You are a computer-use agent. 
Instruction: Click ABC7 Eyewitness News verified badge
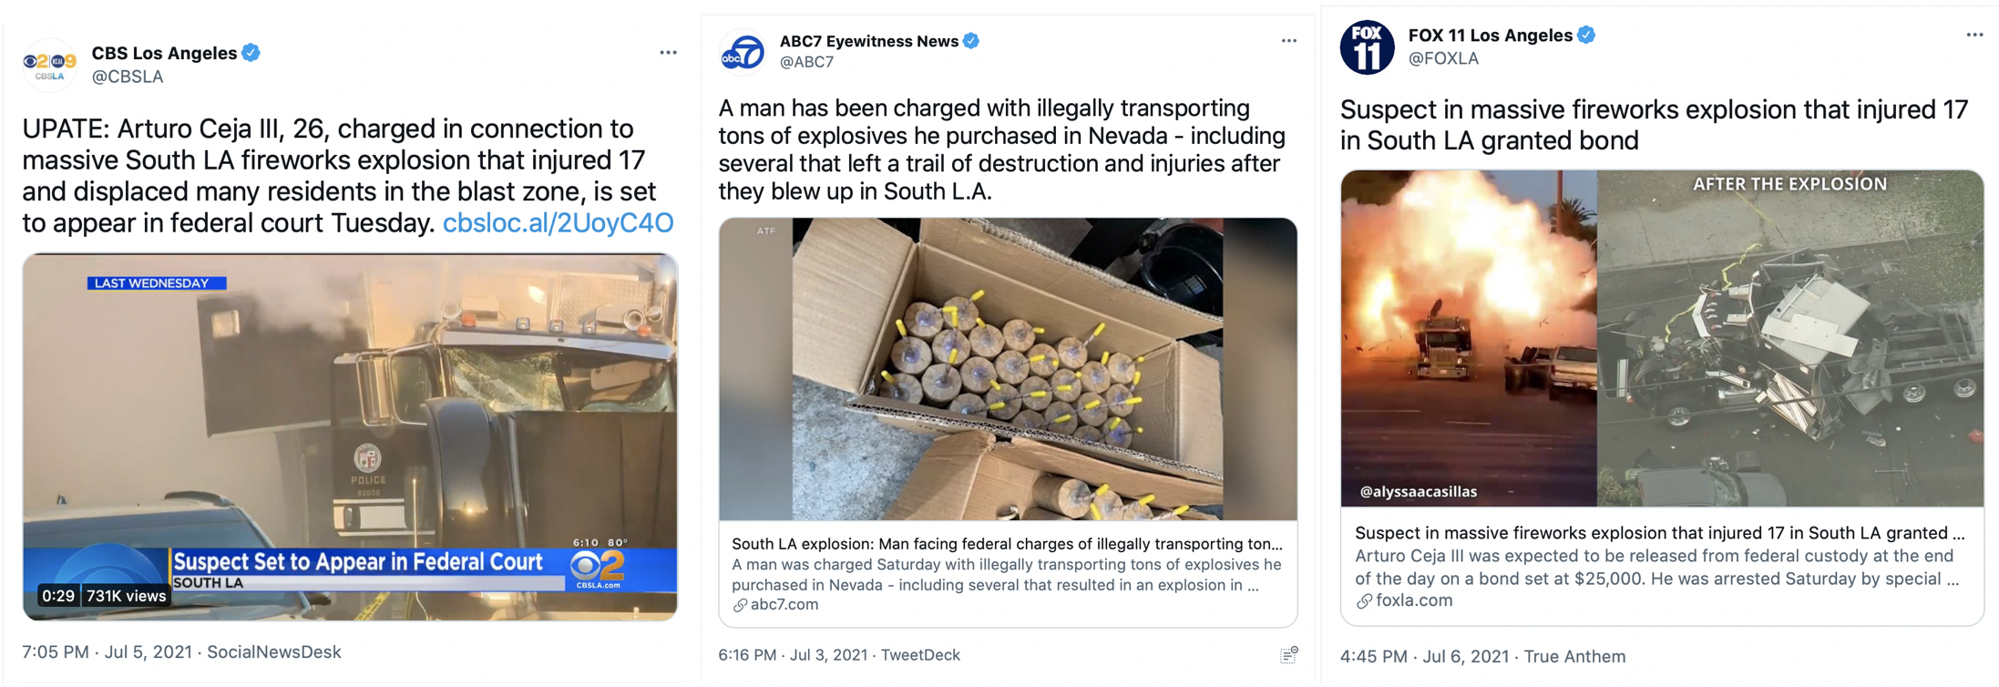tap(971, 41)
